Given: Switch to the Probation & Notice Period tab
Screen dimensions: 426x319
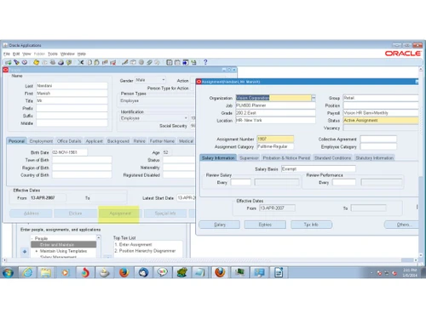Looking at the screenshot, I should [286, 158].
